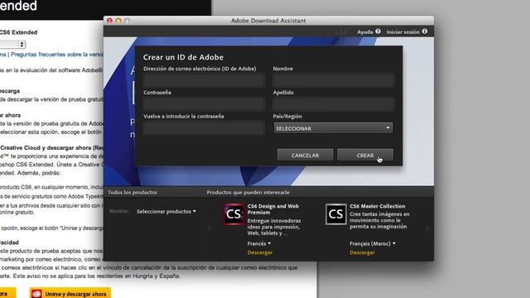Viewport: 530px width, 298px height.
Task: Expand the Seleccionar productos dropdown
Action: click(x=166, y=212)
